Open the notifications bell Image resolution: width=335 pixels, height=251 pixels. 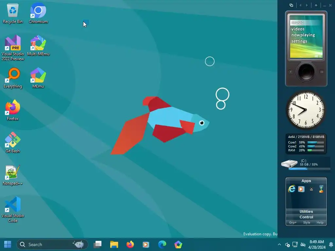point(331,244)
